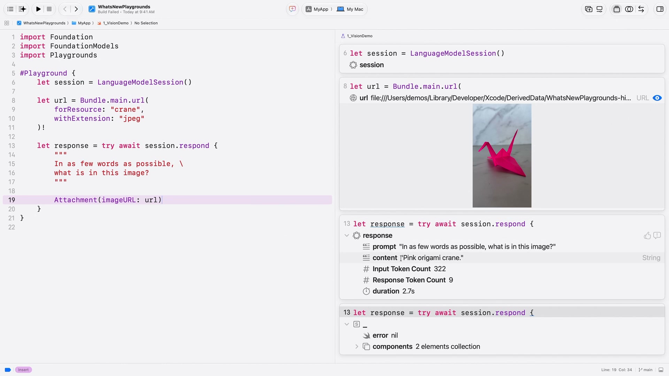Screen dimensions: 669x376
Task: Toggle the canvas panel button
Action: coord(617,9)
